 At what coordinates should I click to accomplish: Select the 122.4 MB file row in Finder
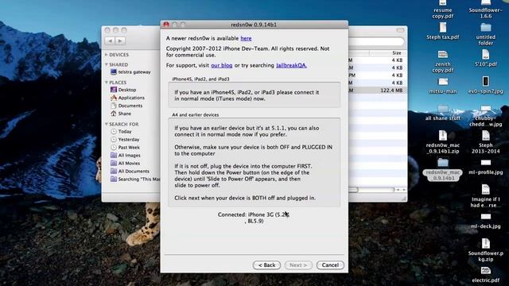[x=378, y=91]
